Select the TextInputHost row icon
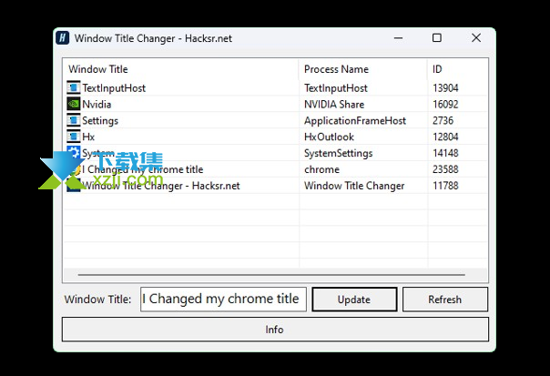 tap(74, 87)
